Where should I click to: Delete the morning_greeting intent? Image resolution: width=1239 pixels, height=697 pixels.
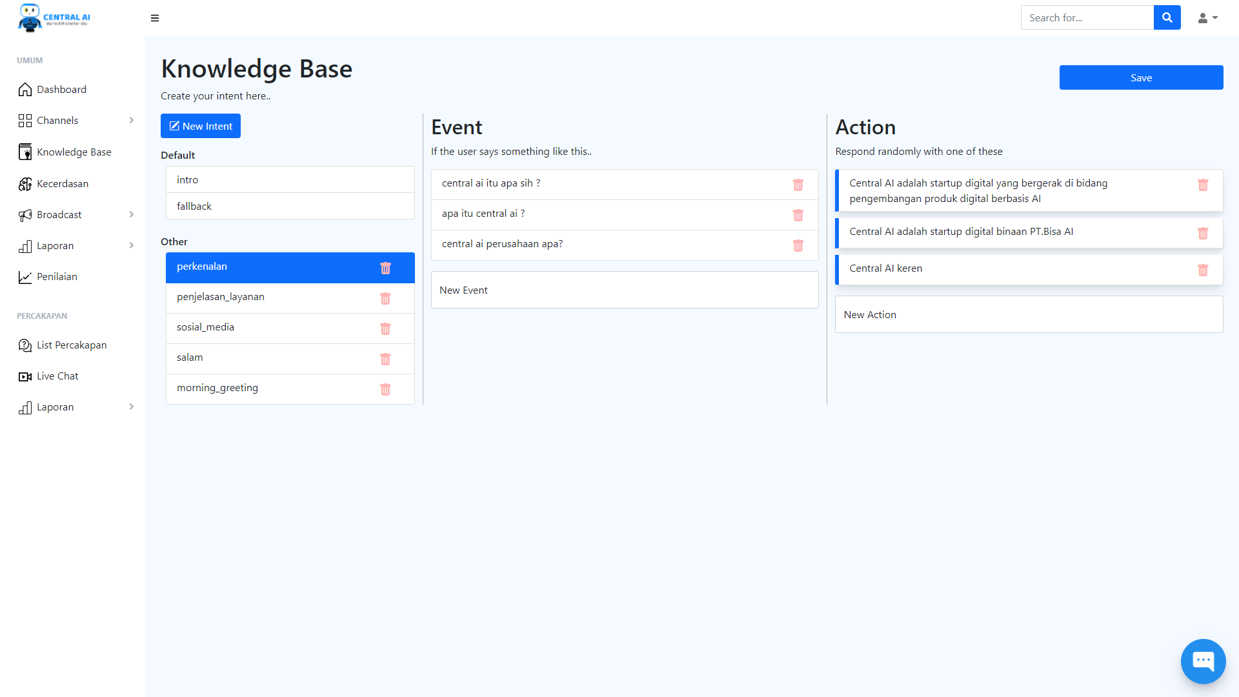[385, 389]
